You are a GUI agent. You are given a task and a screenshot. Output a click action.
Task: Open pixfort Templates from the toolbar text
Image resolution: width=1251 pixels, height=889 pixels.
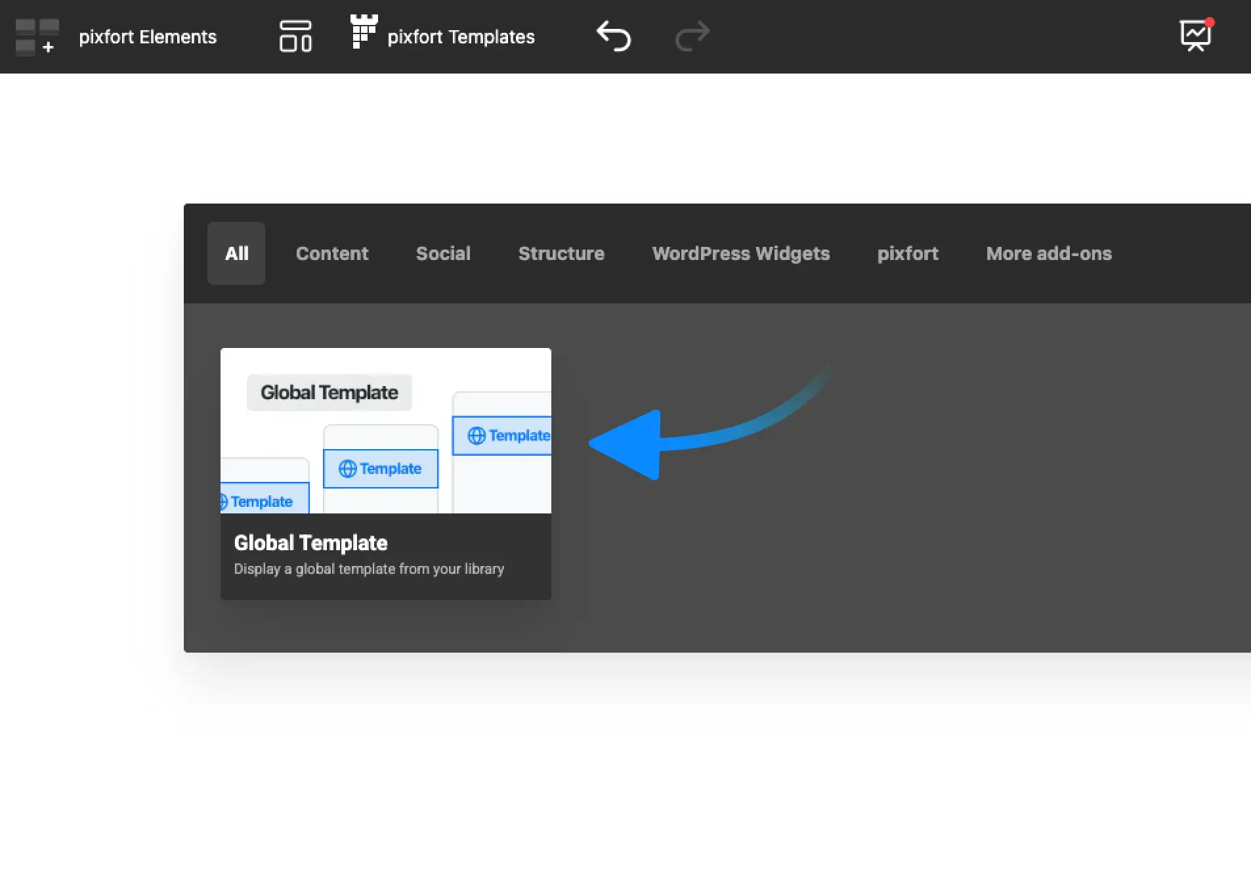(461, 37)
